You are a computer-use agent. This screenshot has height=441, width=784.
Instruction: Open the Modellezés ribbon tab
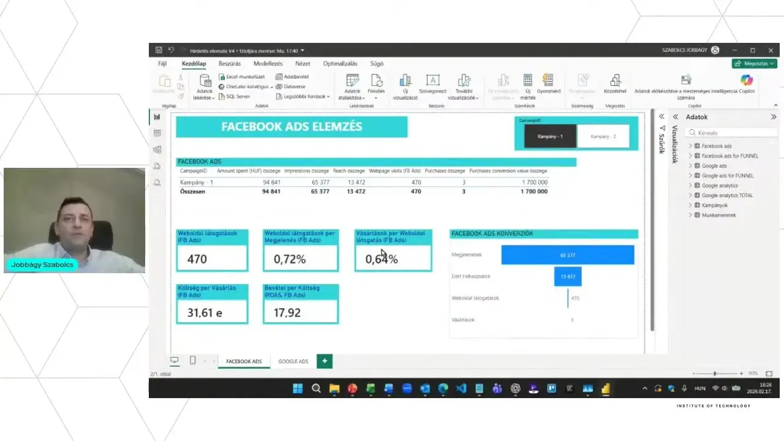click(x=268, y=63)
